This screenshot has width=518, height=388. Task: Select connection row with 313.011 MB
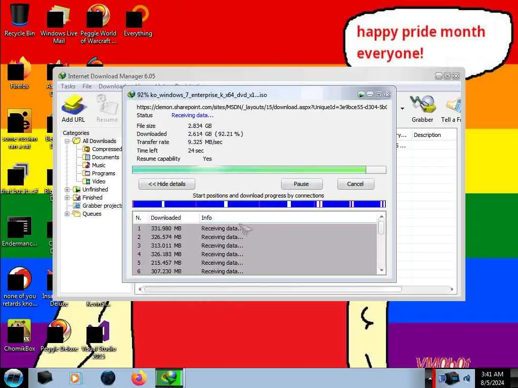255,246
